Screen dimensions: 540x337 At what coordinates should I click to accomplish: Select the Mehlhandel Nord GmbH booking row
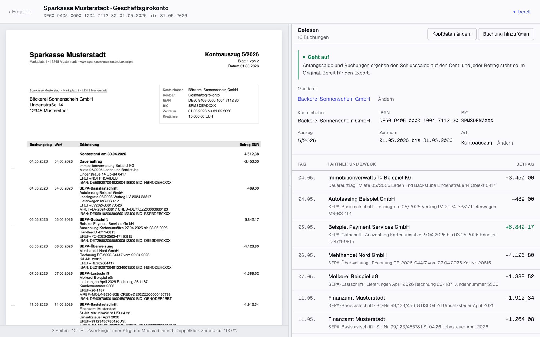[416, 259]
